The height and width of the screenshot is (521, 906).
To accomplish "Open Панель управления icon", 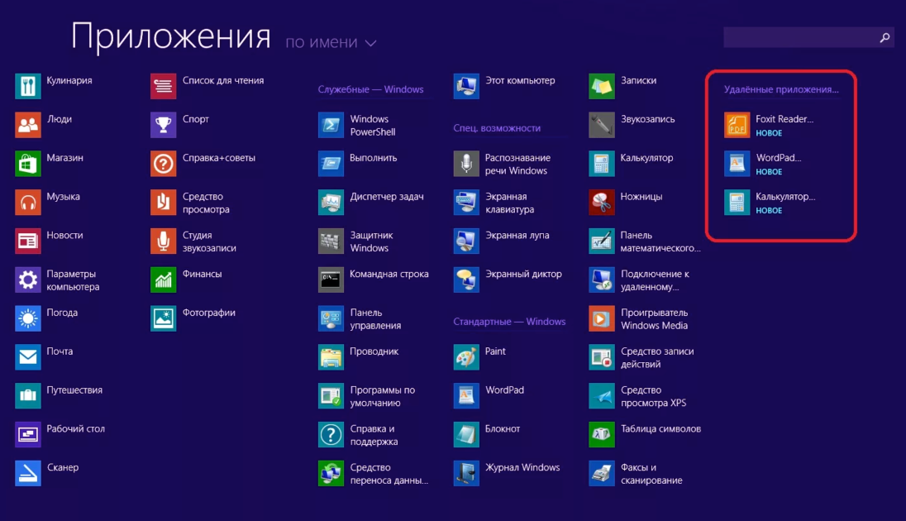I will click(331, 318).
